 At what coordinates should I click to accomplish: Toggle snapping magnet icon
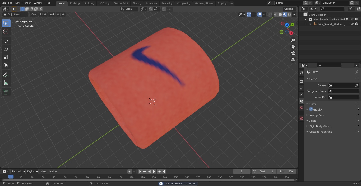point(151,9)
